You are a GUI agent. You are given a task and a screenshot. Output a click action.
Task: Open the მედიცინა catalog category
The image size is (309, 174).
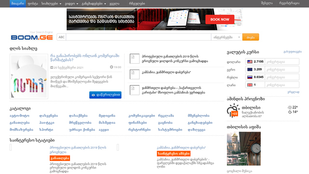[107, 116]
